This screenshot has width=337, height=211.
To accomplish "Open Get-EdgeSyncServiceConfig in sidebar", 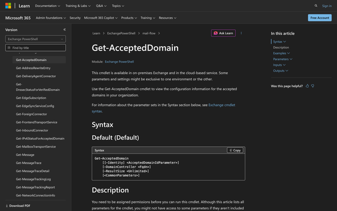I will coord(35,106).
